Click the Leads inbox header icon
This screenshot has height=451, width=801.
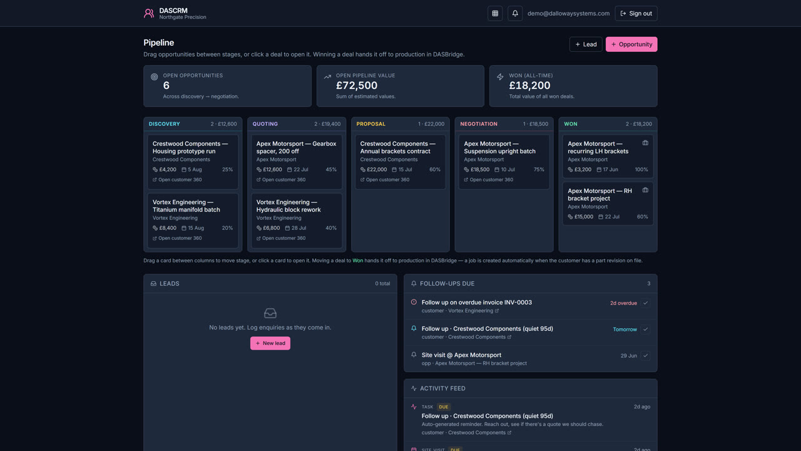coord(153,284)
